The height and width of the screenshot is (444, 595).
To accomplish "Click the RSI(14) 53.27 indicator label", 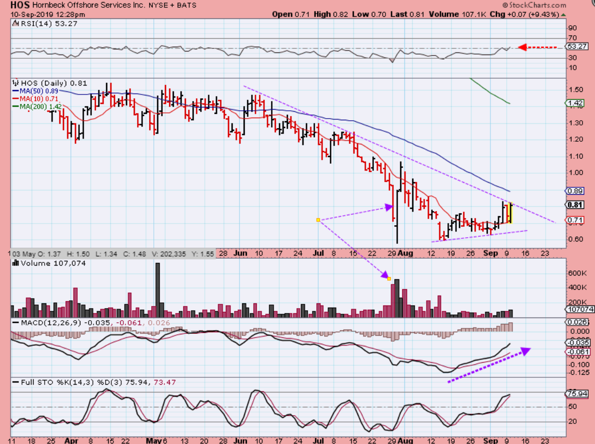I will click(x=48, y=24).
